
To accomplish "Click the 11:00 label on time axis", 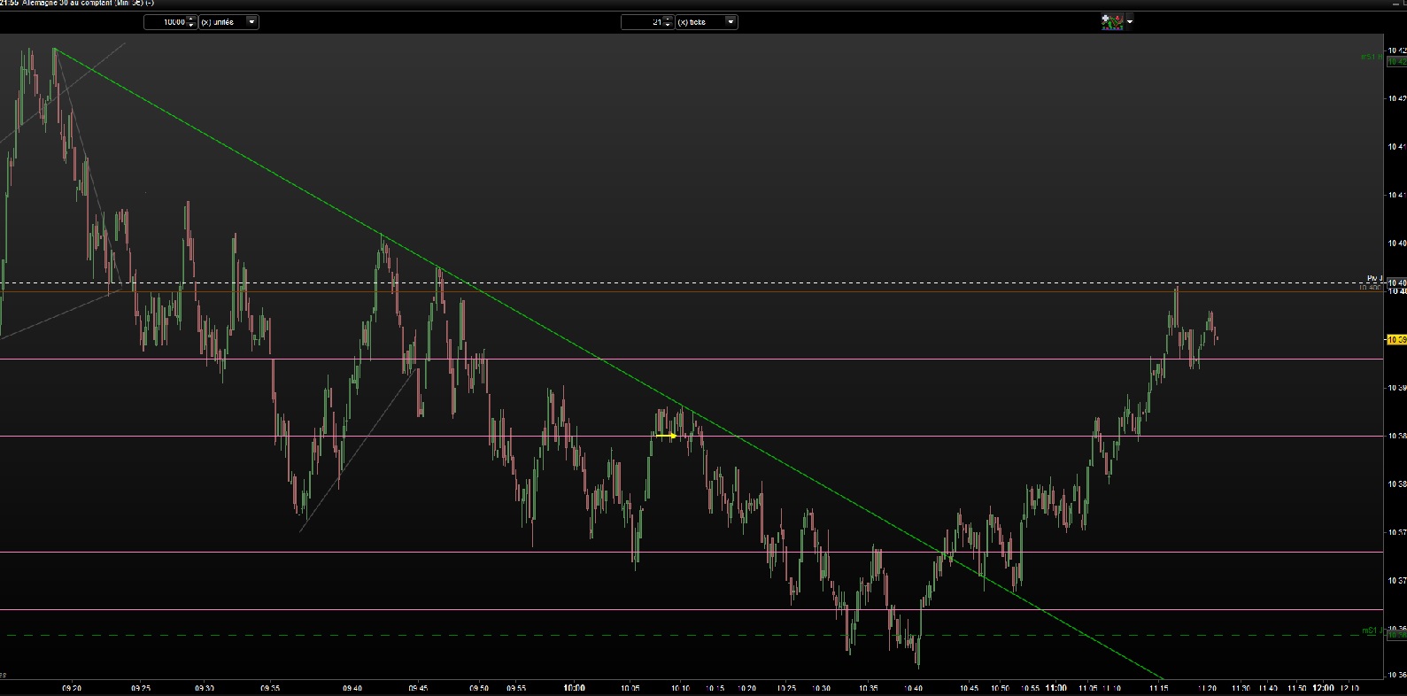I will click(x=1055, y=687).
